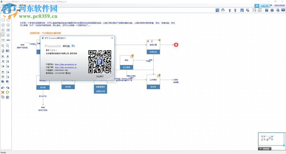
Task: Click the red X delete icon
Action: click(3, 92)
